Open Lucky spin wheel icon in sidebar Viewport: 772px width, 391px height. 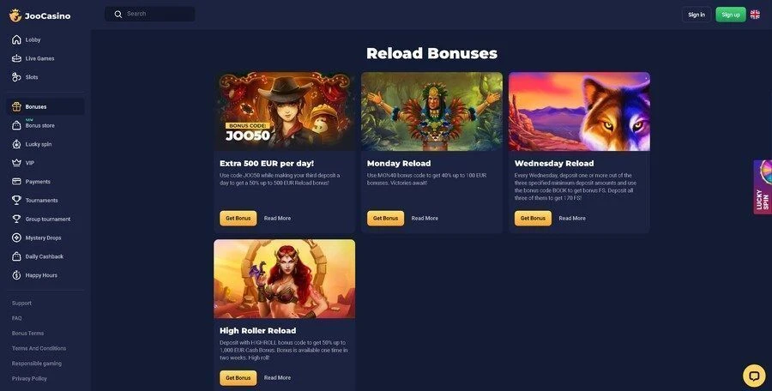pos(16,144)
